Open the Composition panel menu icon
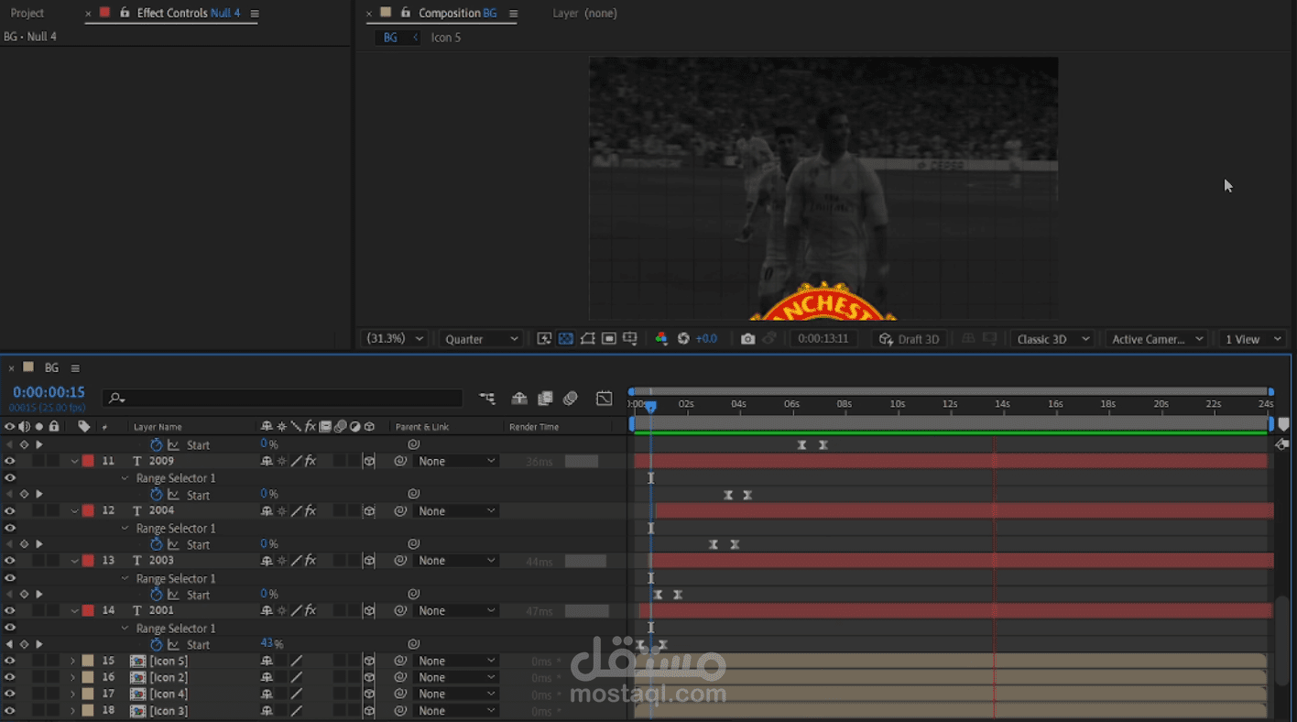This screenshot has width=1297, height=722. tap(513, 13)
